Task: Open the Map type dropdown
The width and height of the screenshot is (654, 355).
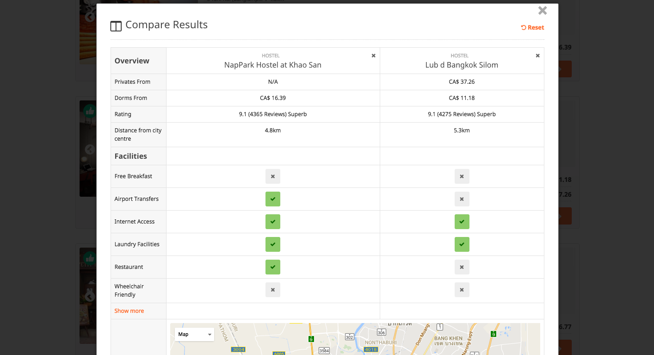Action: tap(194, 334)
